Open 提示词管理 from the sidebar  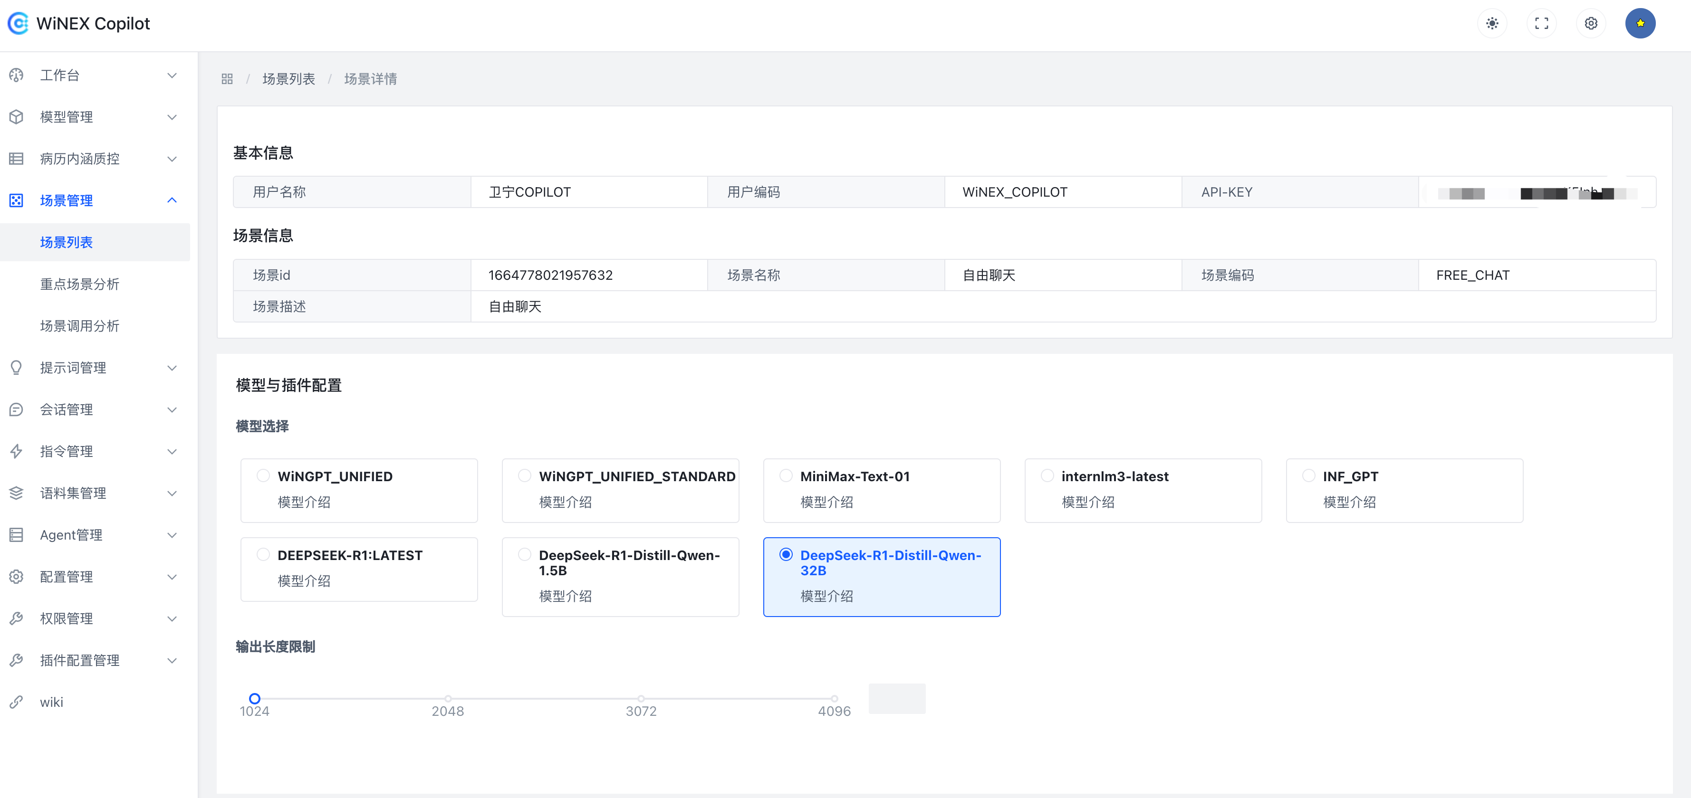[x=74, y=368]
